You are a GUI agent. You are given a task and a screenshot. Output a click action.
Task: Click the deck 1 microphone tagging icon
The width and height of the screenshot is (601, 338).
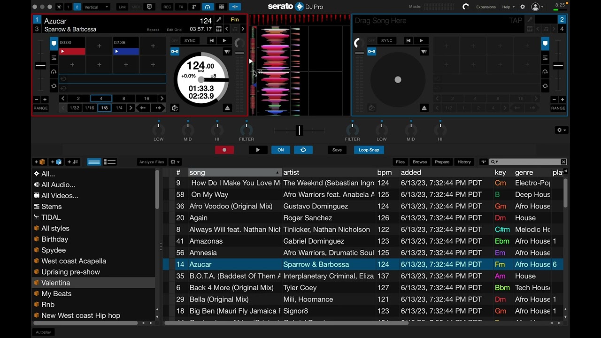click(x=219, y=20)
